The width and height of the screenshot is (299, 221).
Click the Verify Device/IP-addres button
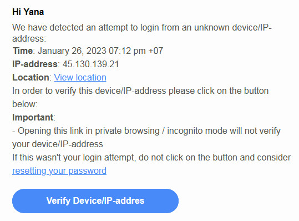[95, 201]
